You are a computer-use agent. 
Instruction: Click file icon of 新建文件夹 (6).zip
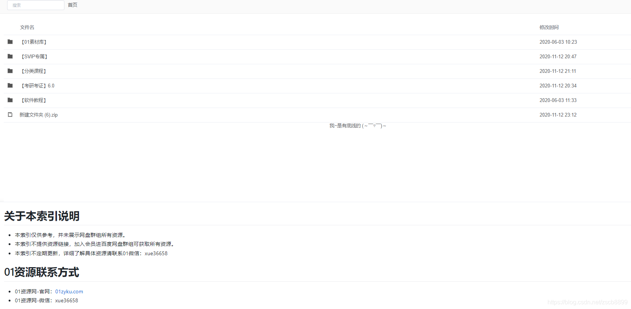(x=10, y=115)
